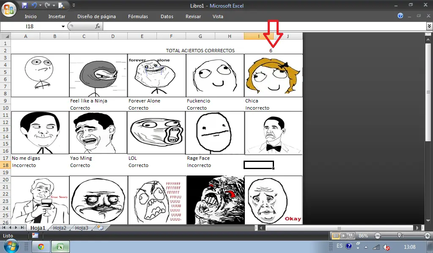The width and height of the screenshot is (433, 253).
Task: Select the TOTAL ACIERTOS CORRRECTOS cell
Action: (x=200, y=51)
